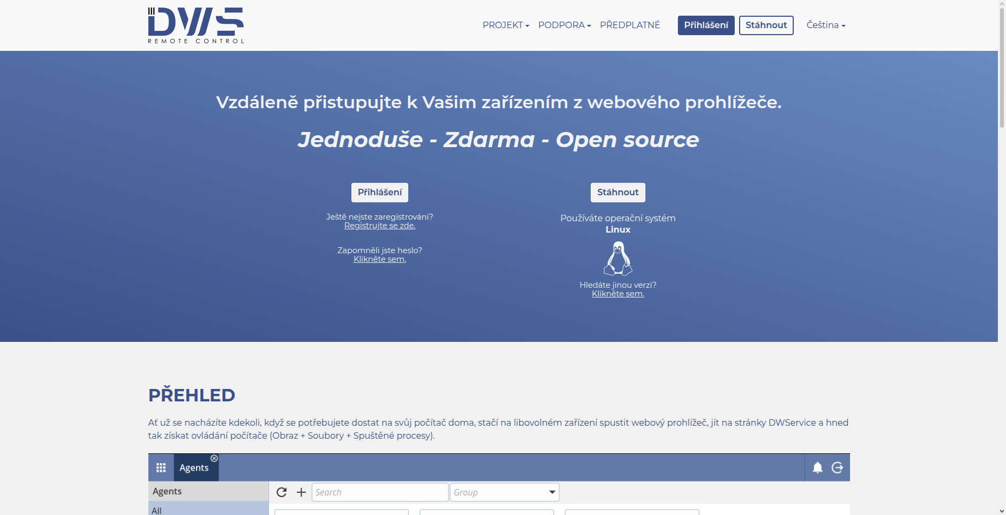1006x515 pixels.
Task: Select the Agents header in the sidebar
Action: (208, 491)
